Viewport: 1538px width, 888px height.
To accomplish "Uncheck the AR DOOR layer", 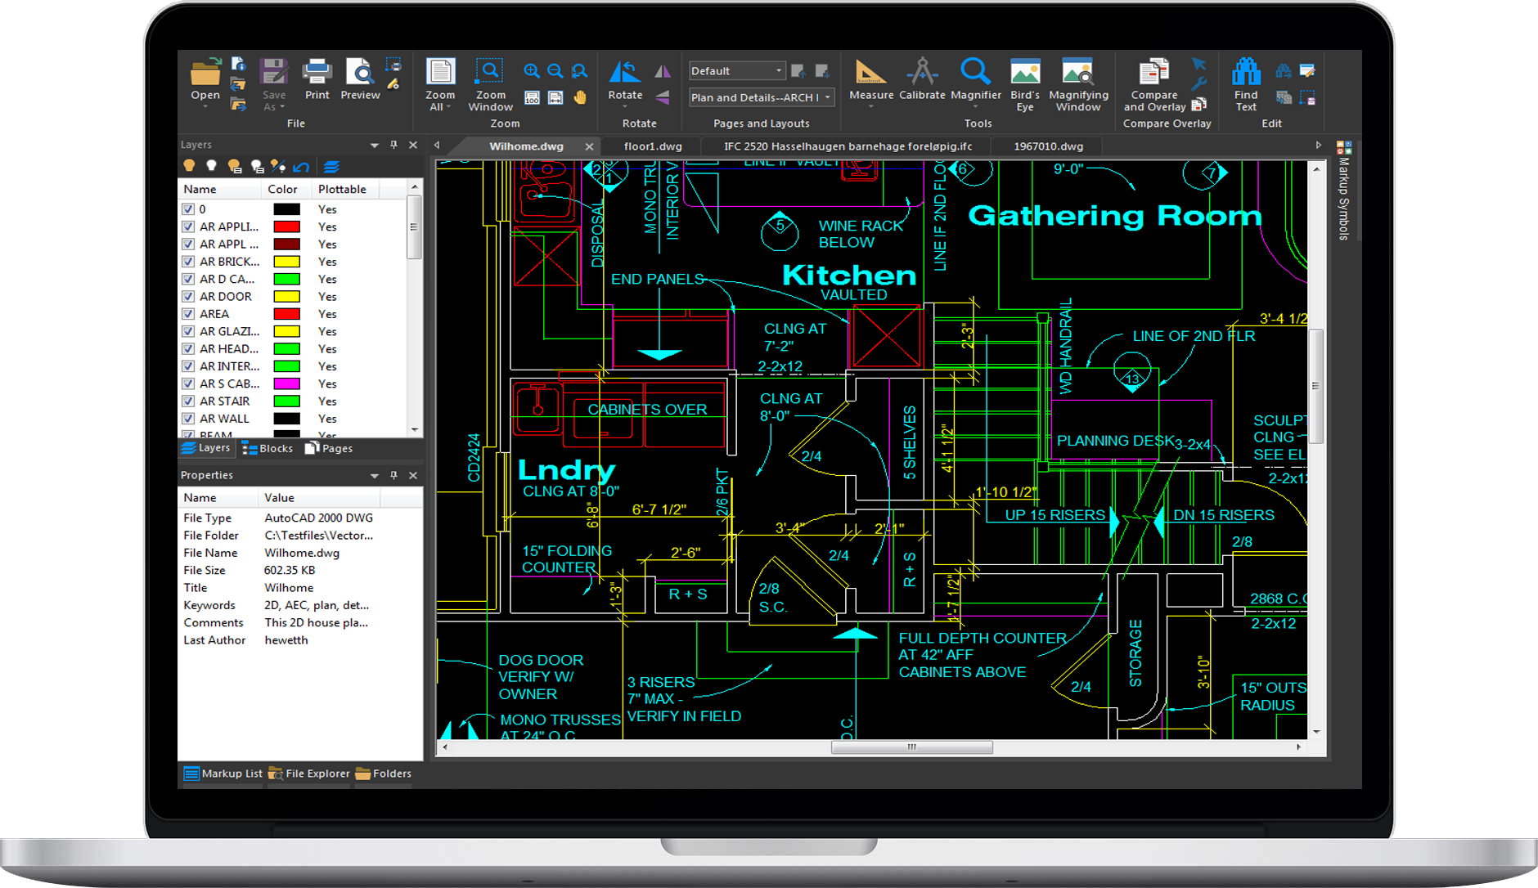I will coord(188,296).
